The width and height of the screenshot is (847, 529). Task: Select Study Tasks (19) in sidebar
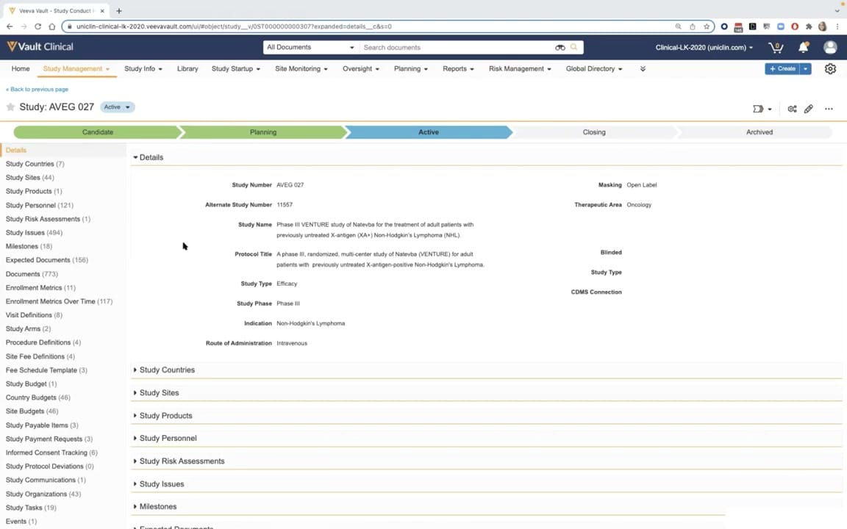tap(31, 508)
